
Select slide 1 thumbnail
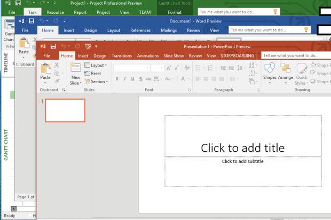[x=65, y=110]
